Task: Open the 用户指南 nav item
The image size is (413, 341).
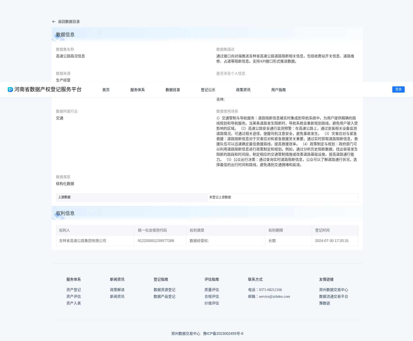Action: coord(279,90)
